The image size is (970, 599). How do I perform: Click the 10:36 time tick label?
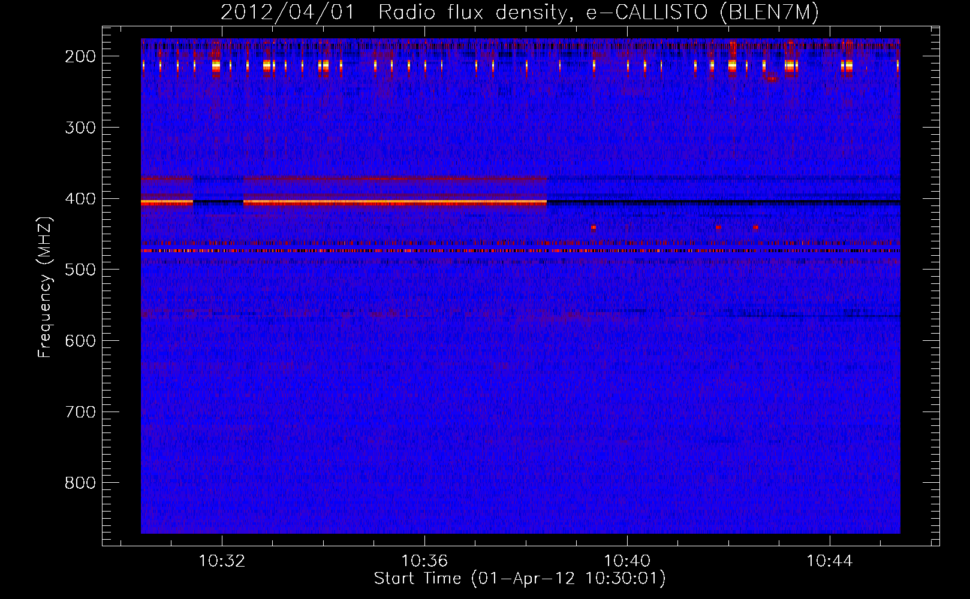tap(424, 561)
